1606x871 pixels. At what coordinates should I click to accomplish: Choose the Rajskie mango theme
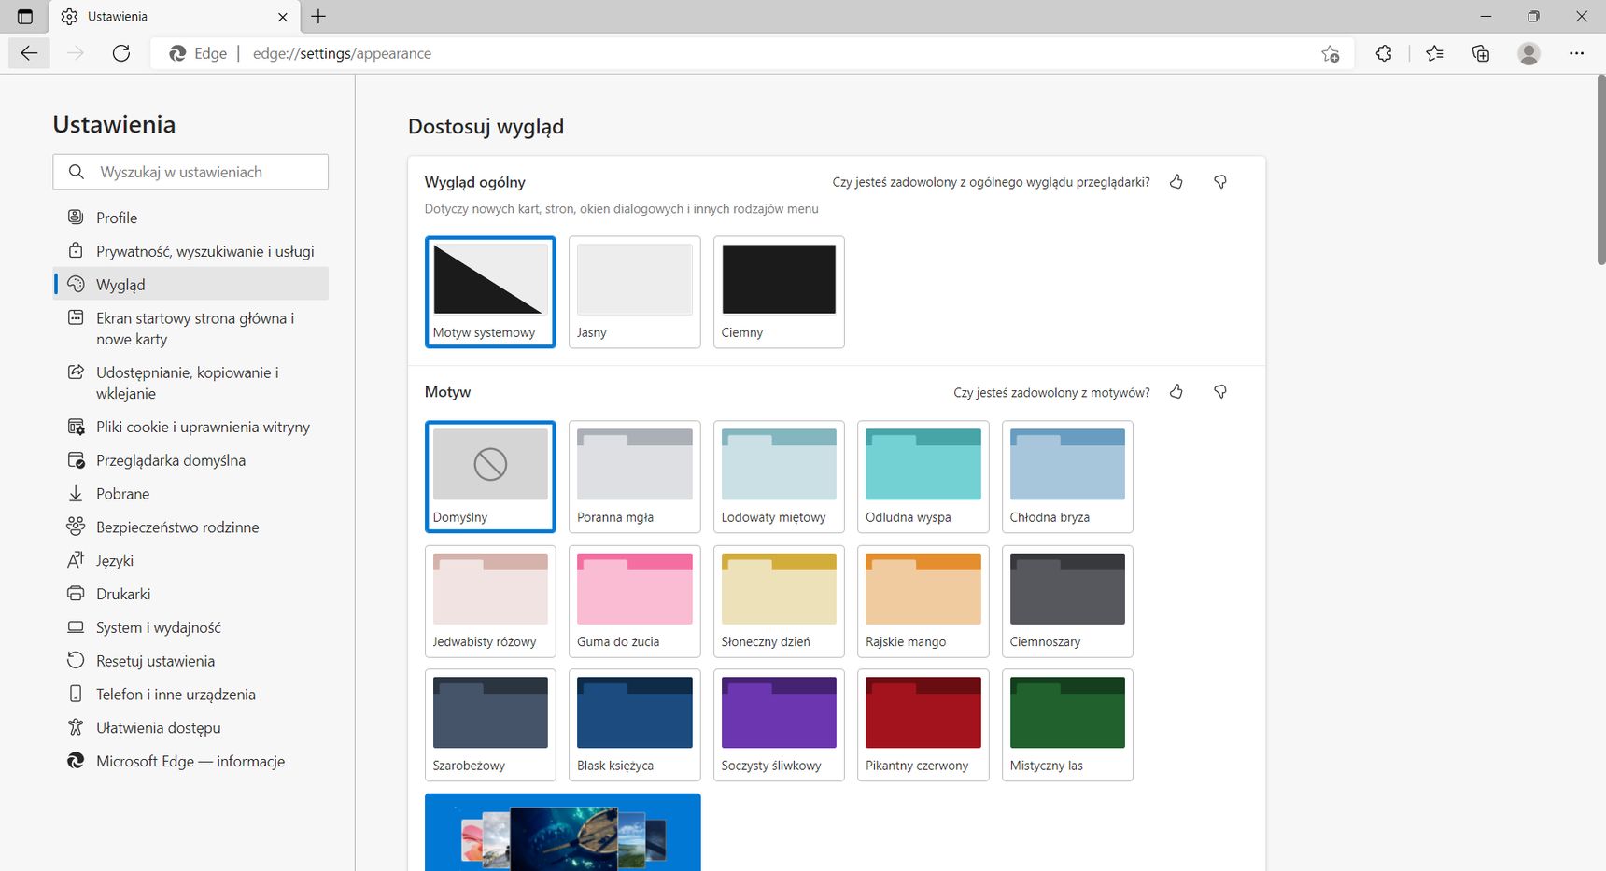point(923,601)
